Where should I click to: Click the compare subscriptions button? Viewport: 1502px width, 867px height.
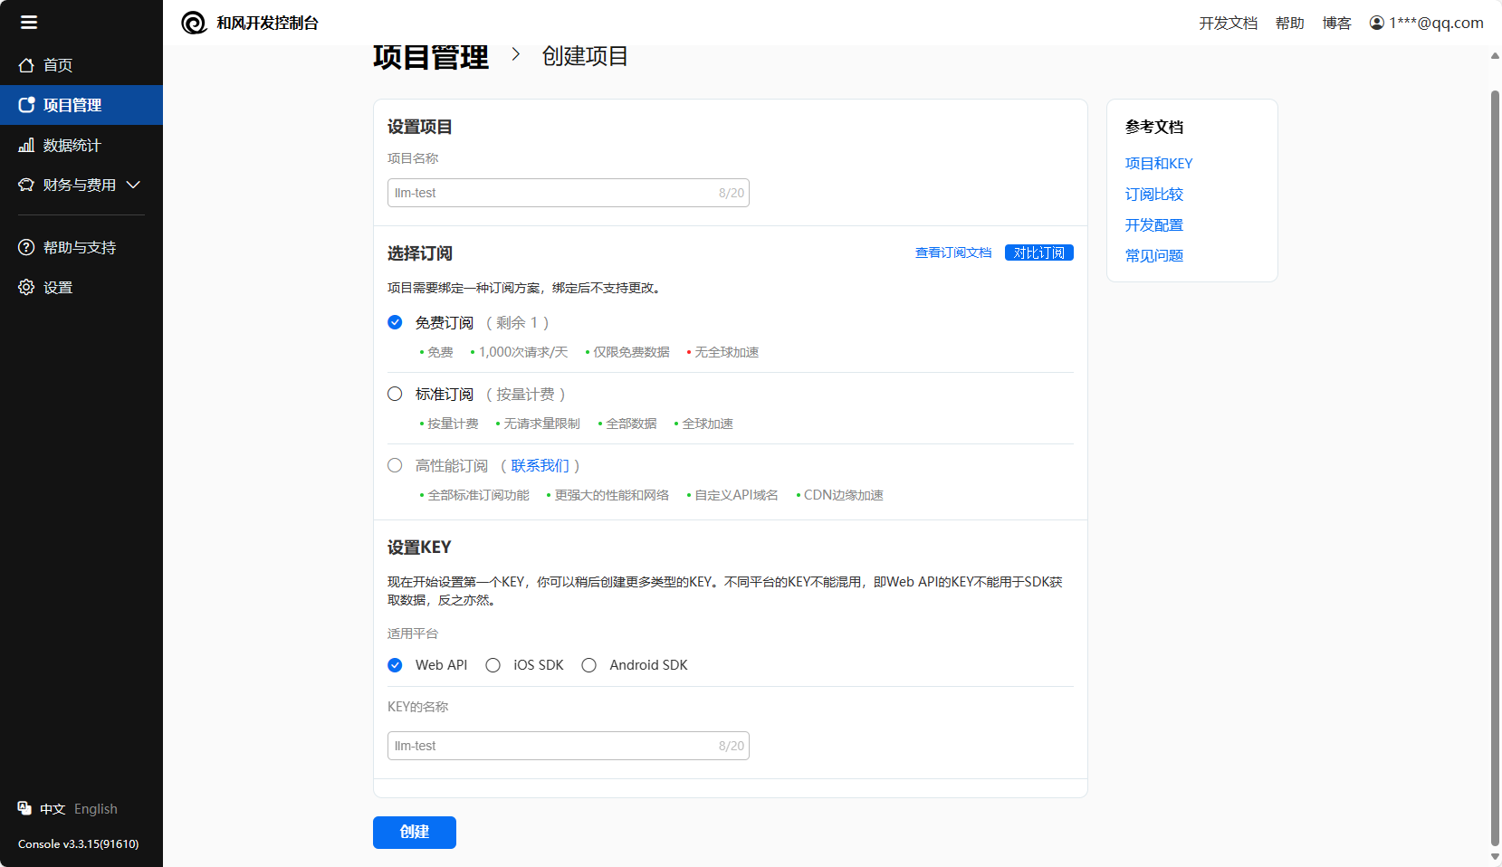(1038, 252)
